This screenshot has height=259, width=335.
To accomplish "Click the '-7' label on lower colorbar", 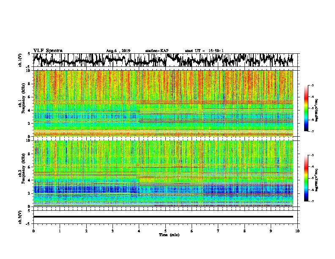I will pos(312,201).
